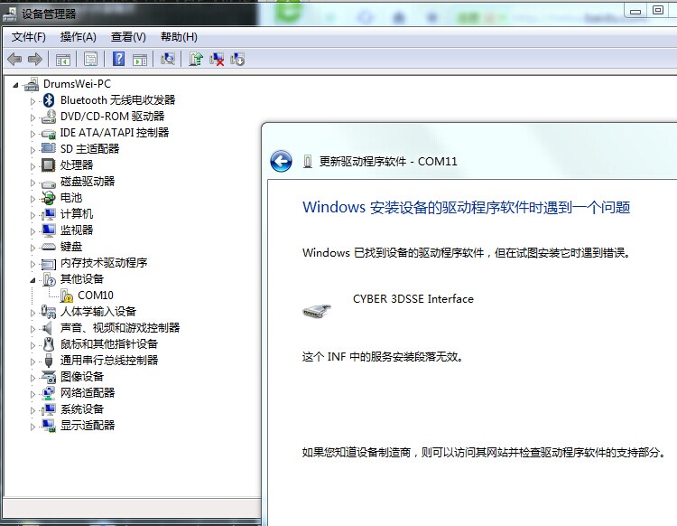Open the 操作(A) menu
Viewport: 677px width, 526px height.
(x=79, y=37)
